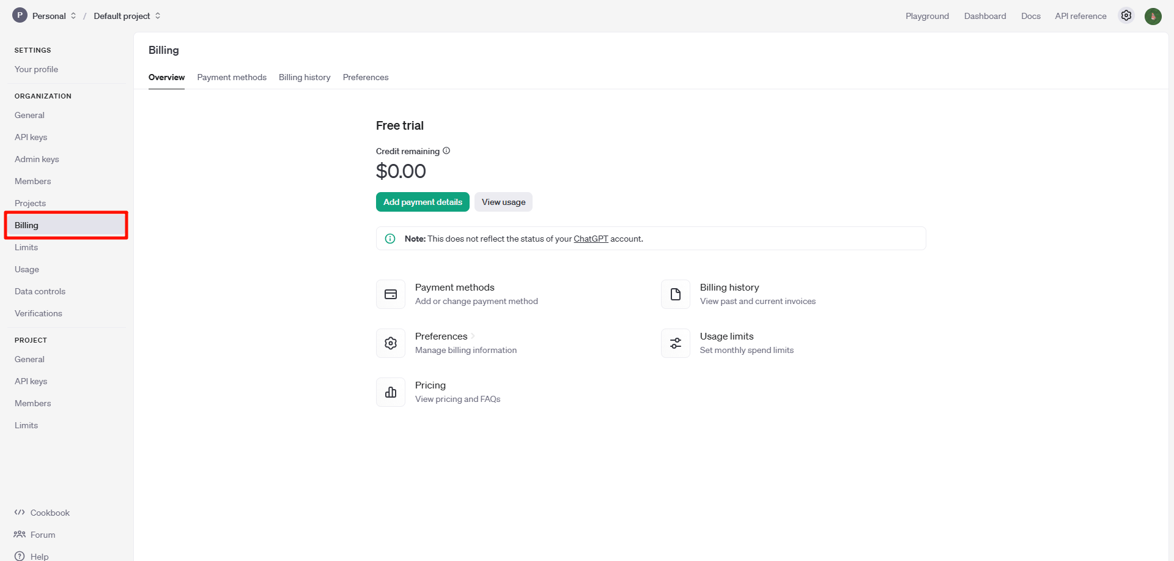
Task: Click the View usage button
Action: [x=503, y=202]
